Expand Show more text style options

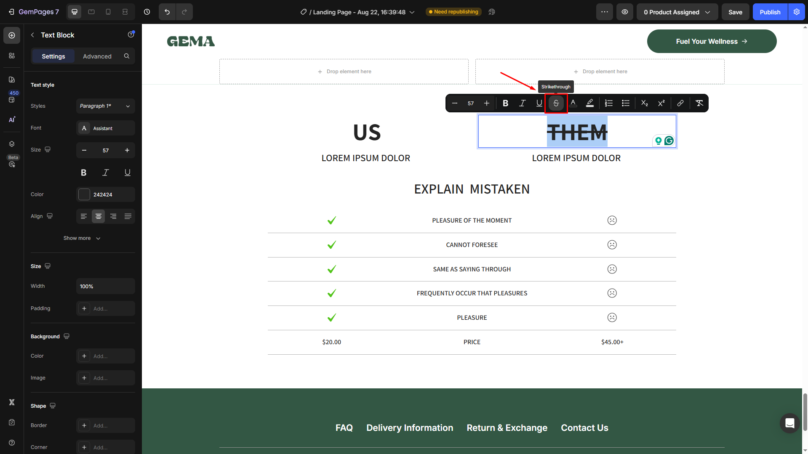point(82,238)
